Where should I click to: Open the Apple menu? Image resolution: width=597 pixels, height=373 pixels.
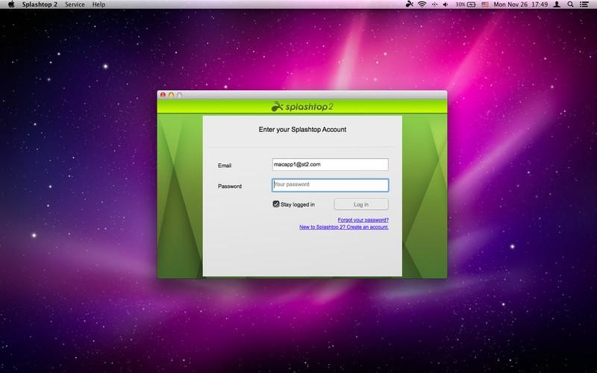point(11,4)
